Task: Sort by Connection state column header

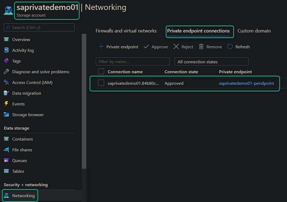Action: pos(181,72)
